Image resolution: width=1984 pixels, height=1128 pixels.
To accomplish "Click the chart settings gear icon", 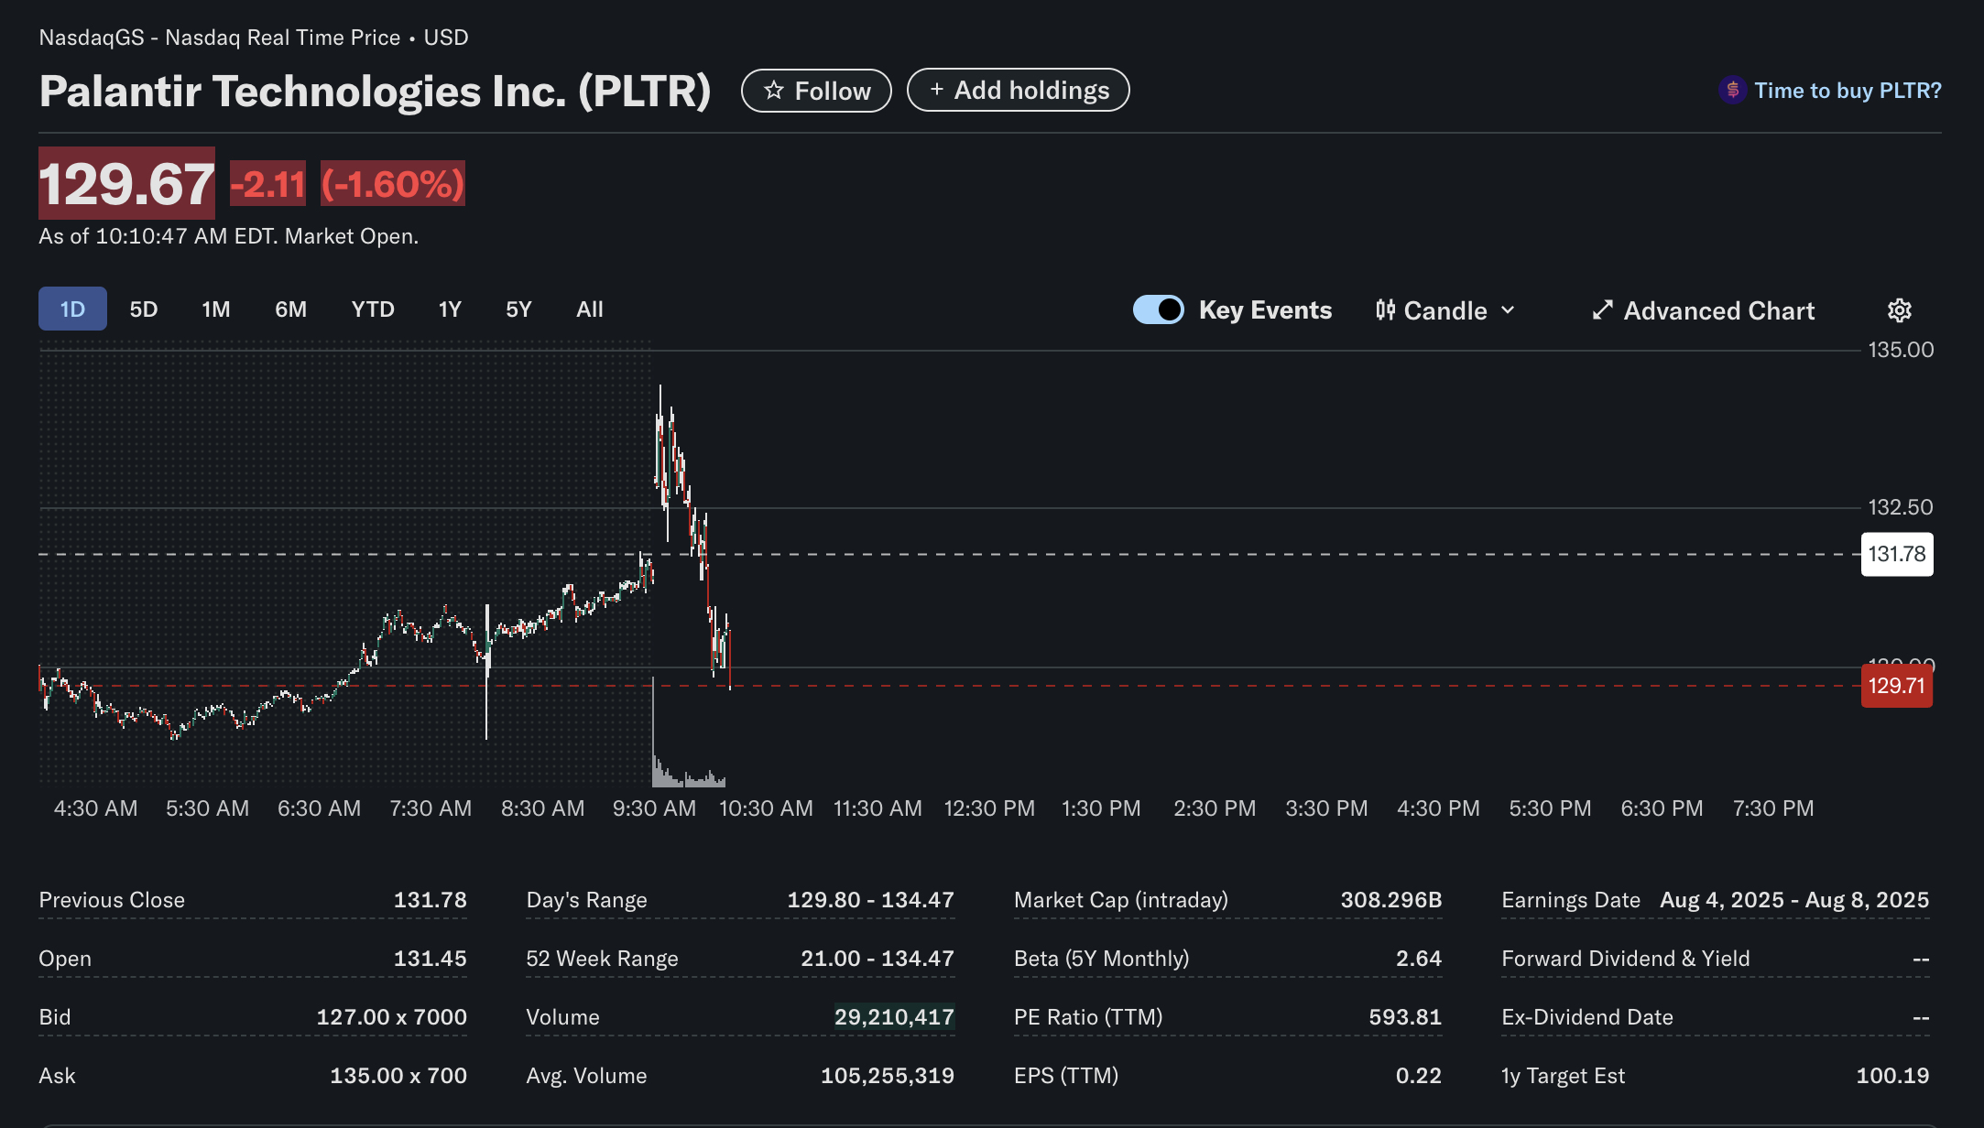I will click(1900, 310).
